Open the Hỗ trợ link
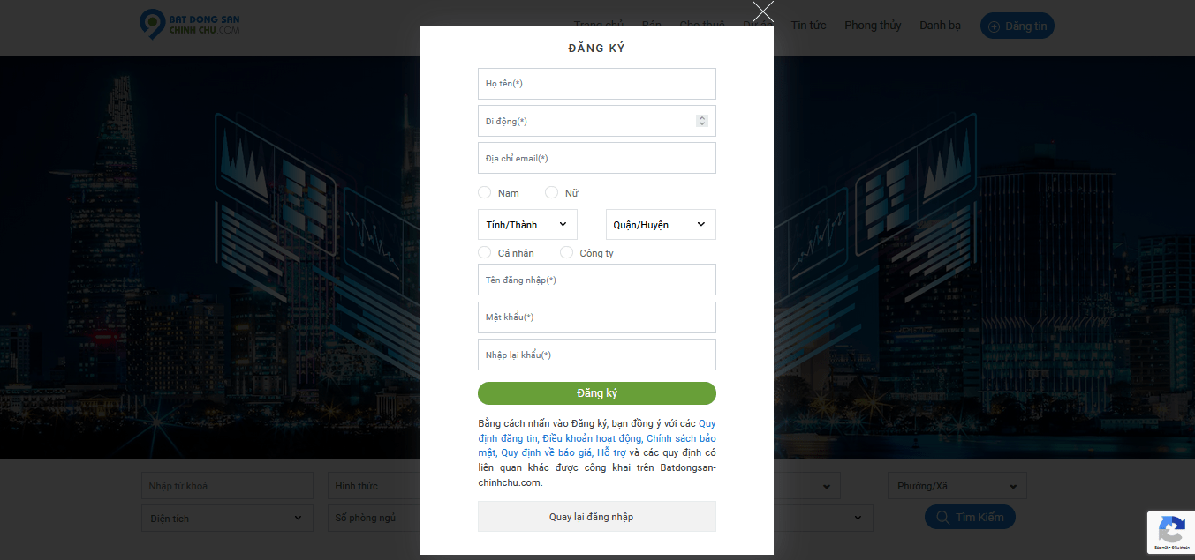The width and height of the screenshot is (1195, 560). point(611,452)
